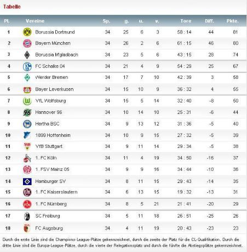The height and width of the screenshot is (252, 247).
Task: Open the Hertha BSC team link
Action: [x=47, y=124]
